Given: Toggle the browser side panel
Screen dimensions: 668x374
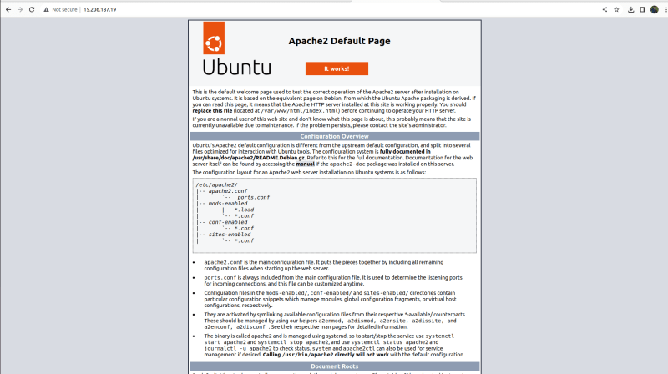Looking at the screenshot, I should (x=642, y=9).
